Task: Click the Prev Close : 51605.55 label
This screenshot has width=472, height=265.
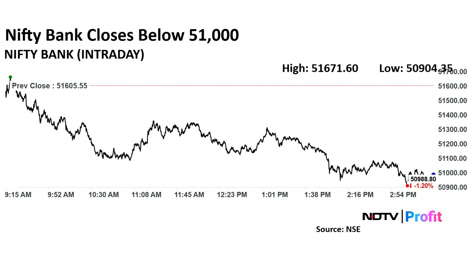Action: (50, 86)
